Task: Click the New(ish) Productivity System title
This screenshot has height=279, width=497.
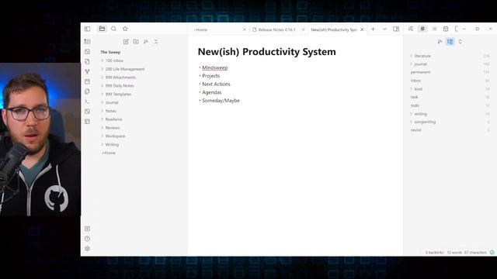Action: [x=267, y=52]
